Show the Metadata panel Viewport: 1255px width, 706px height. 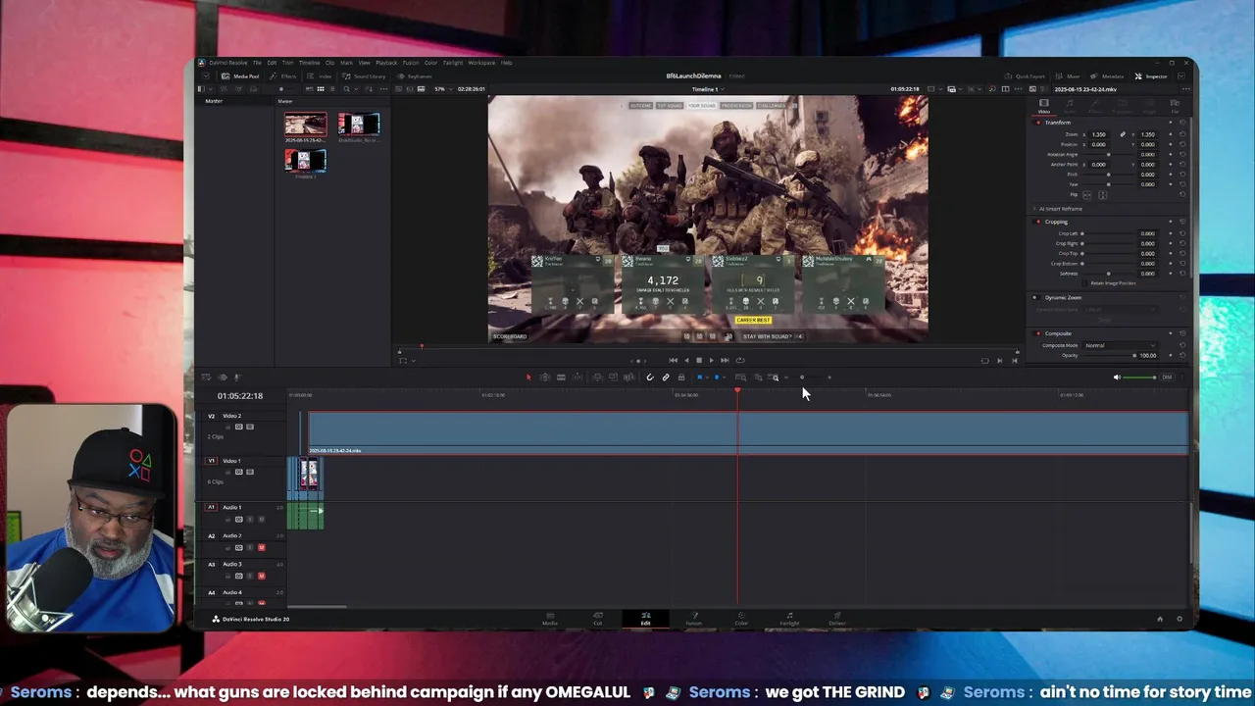click(1108, 76)
